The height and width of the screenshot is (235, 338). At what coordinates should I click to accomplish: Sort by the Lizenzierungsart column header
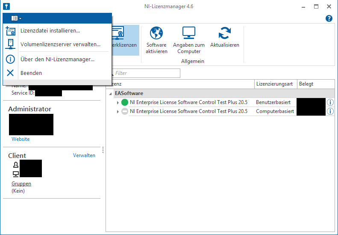click(x=275, y=84)
